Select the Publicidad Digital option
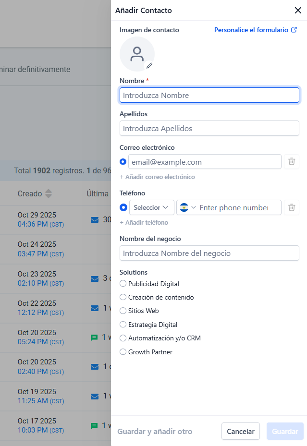 (123, 284)
